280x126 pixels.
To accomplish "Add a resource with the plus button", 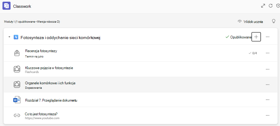I will pyautogui.click(x=256, y=37).
